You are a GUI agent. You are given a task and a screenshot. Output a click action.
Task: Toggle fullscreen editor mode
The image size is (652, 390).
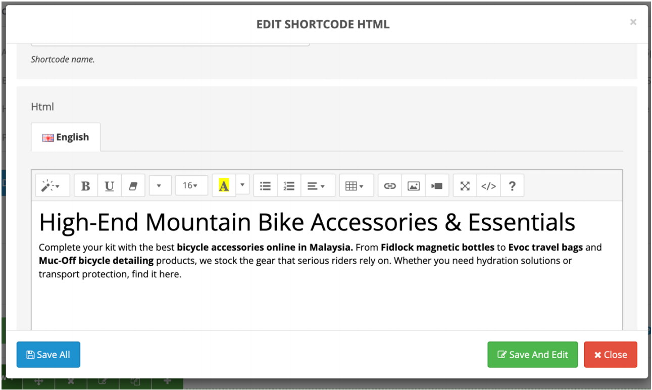(465, 186)
